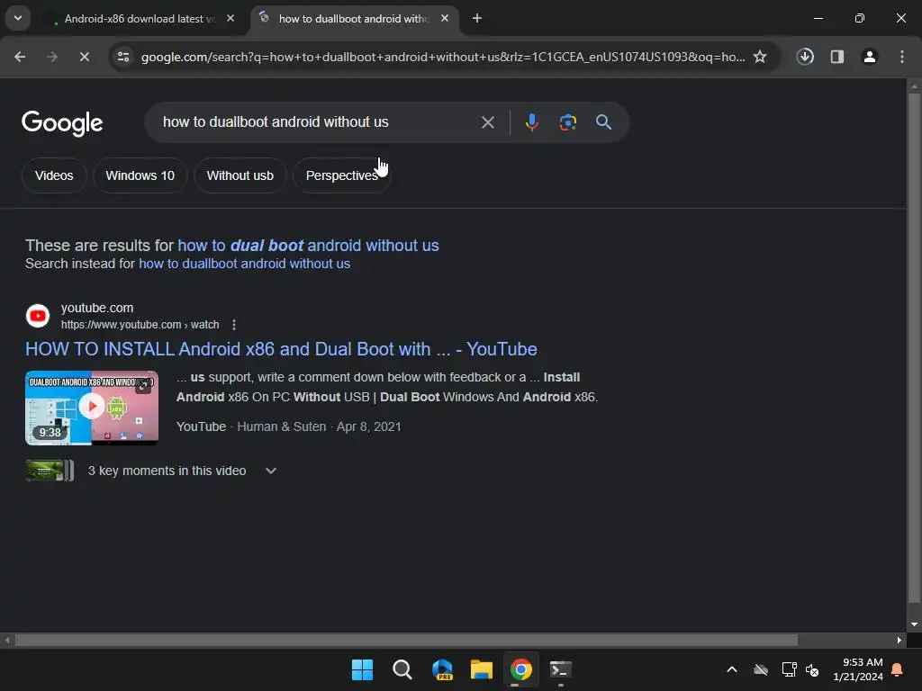Close the how to duallboot android tab
Image resolution: width=922 pixels, height=691 pixels.
click(445, 18)
